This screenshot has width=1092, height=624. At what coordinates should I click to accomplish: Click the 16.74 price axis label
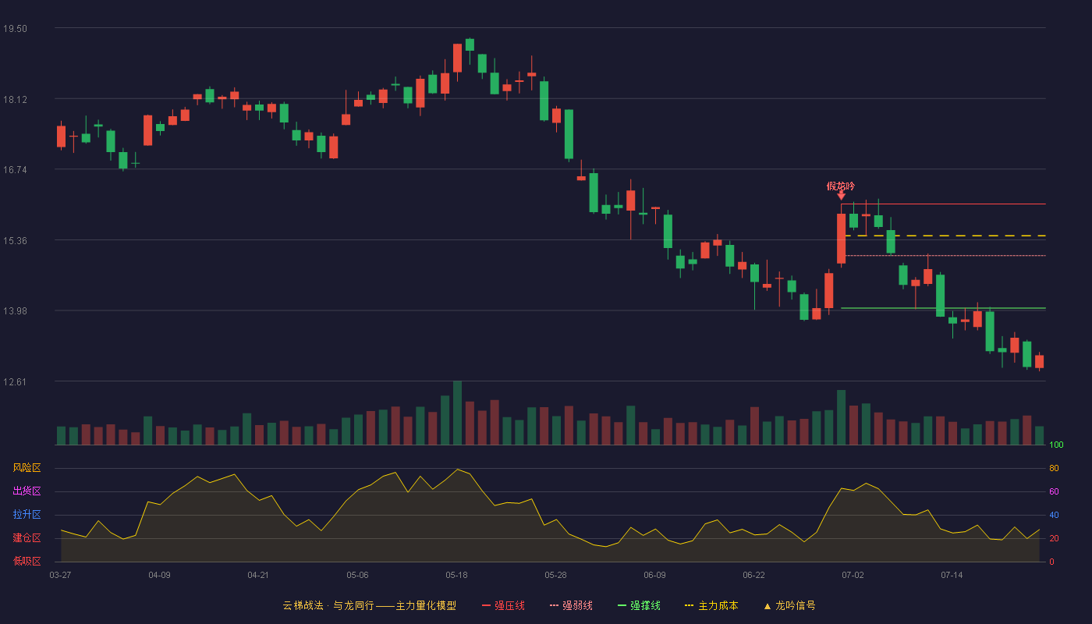[x=15, y=169]
